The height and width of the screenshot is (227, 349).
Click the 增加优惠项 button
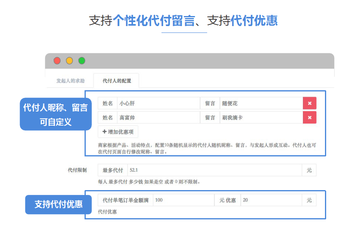tap(118, 132)
